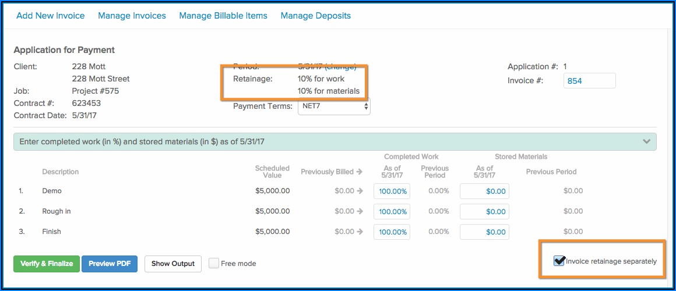Switch to Manage Deposits

[316, 16]
